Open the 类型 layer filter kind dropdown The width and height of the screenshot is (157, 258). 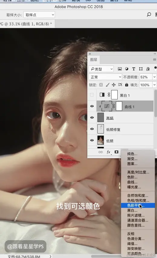tap(101, 69)
